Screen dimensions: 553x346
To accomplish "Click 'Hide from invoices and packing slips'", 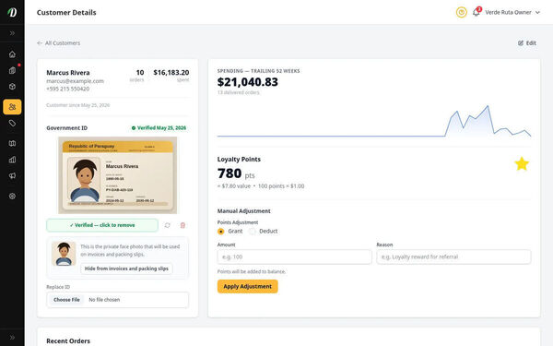I will (126, 268).
